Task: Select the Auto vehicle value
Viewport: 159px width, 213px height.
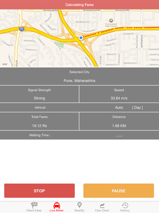Action: point(119,107)
